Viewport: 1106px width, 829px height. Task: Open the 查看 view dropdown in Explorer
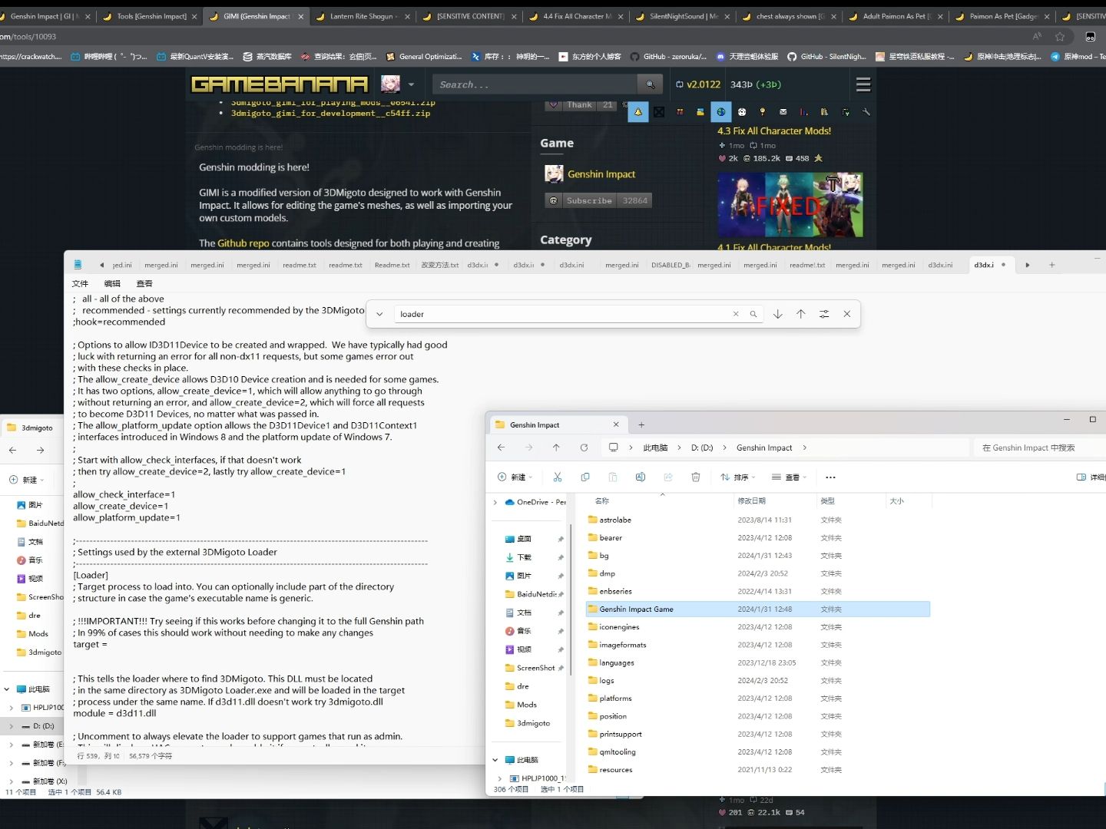point(790,477)
